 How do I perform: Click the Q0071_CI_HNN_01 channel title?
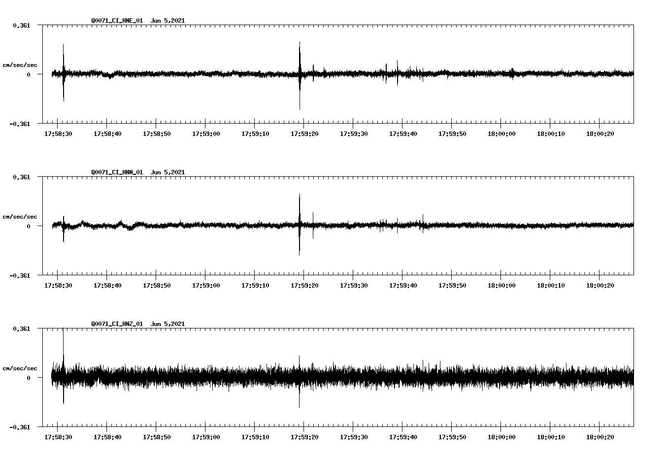(x=118, y=172)
